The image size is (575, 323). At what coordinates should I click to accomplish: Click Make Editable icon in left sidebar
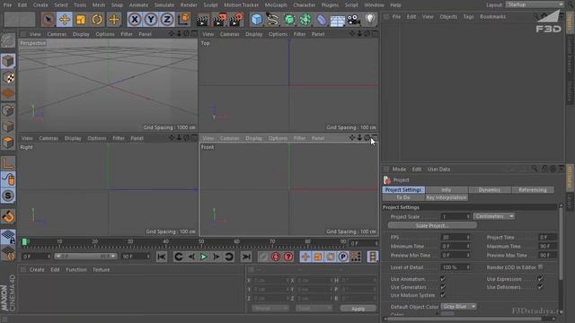click(x=8, y=40)
